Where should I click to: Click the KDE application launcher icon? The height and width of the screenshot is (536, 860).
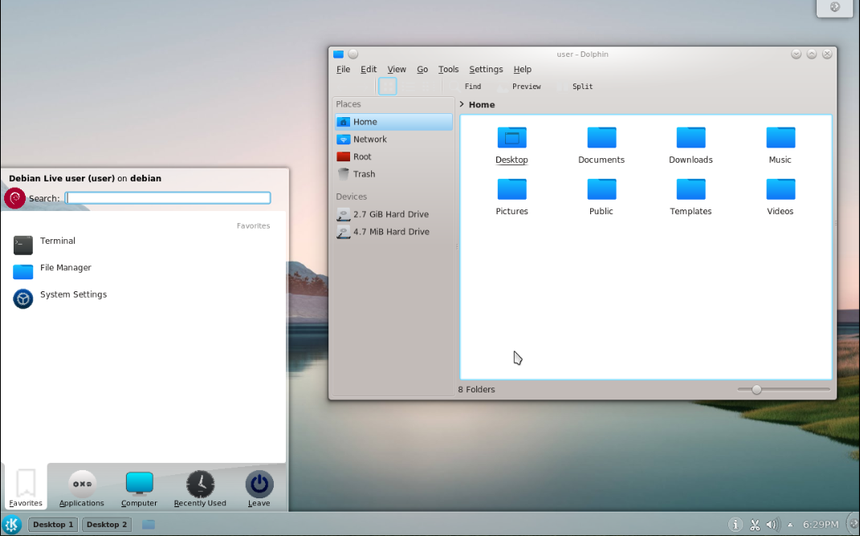13,525
